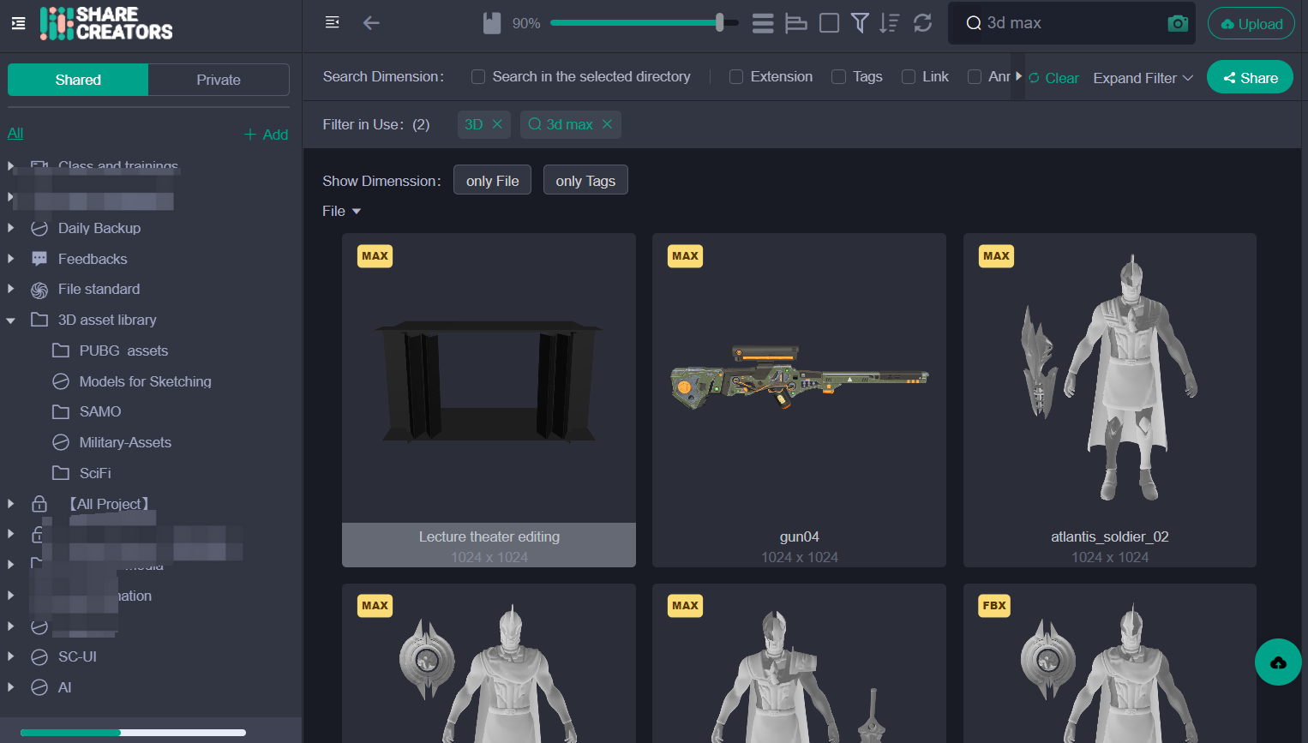
Task: Check Search in the selected directory
Action: tap(477, 76)
